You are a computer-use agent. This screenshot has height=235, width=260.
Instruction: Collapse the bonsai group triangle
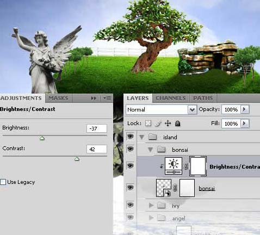pyautogui.click(x=150, y=150)
